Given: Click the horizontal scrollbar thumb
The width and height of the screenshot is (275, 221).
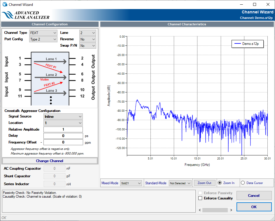Looking at the screenshot, I should 215,210.
